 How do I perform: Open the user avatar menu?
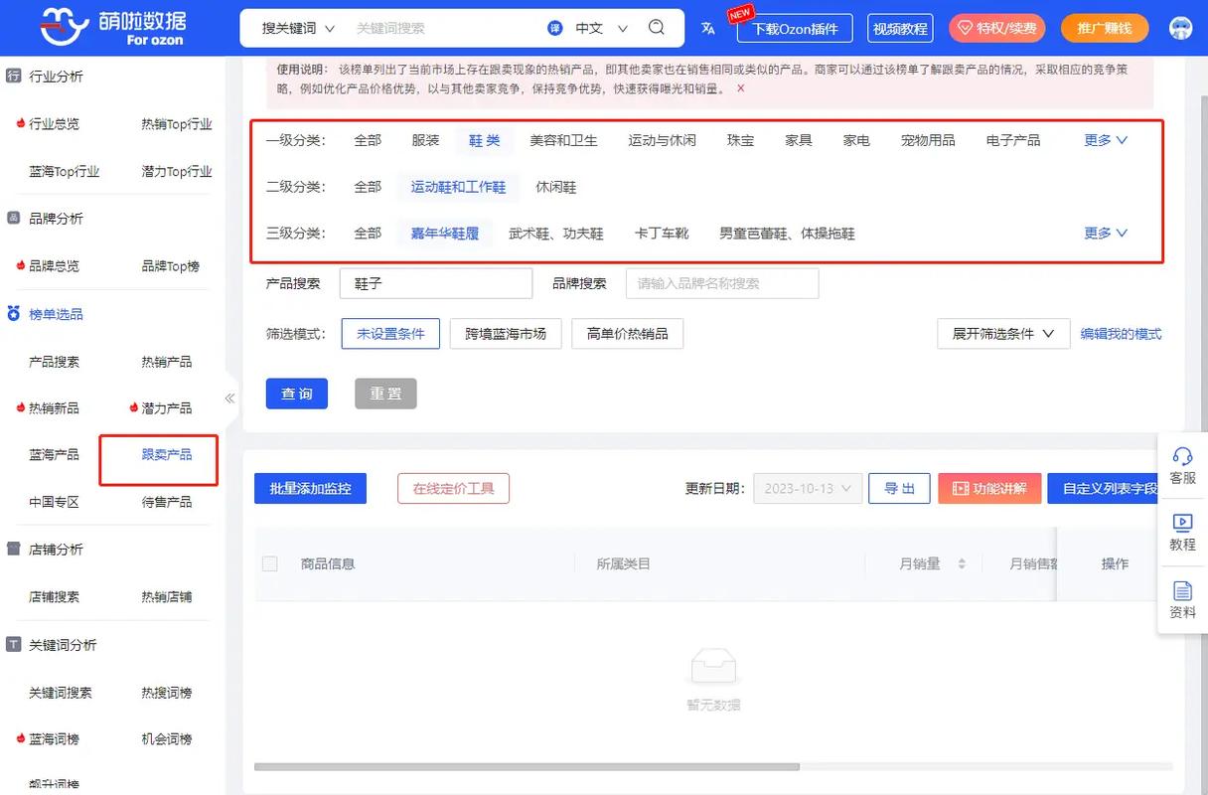tap(1180, 28)
